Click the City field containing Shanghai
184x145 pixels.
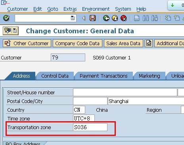click(x=146, y=101)
